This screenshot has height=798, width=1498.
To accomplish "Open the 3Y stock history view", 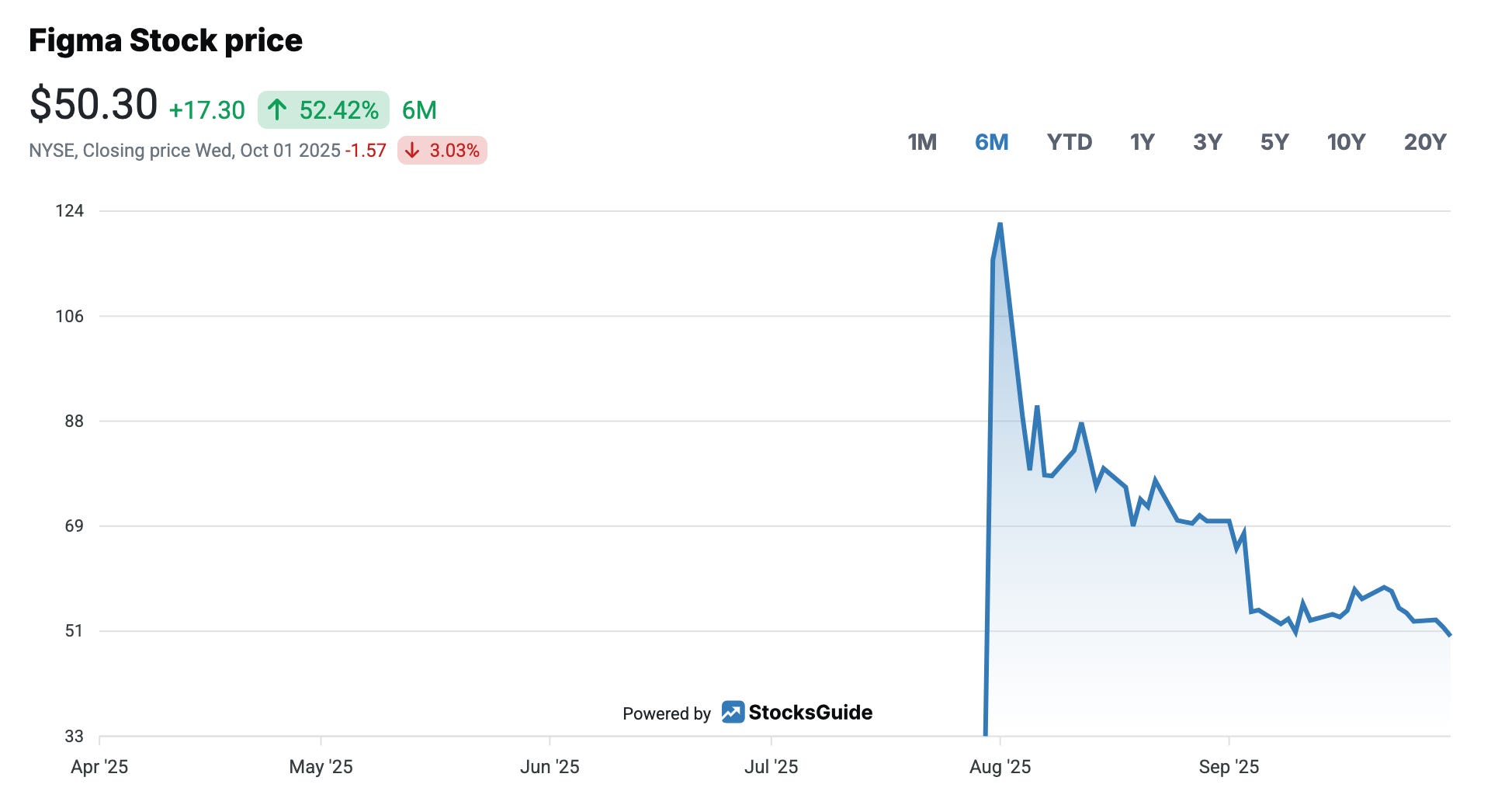I will tap(1208, 143).
